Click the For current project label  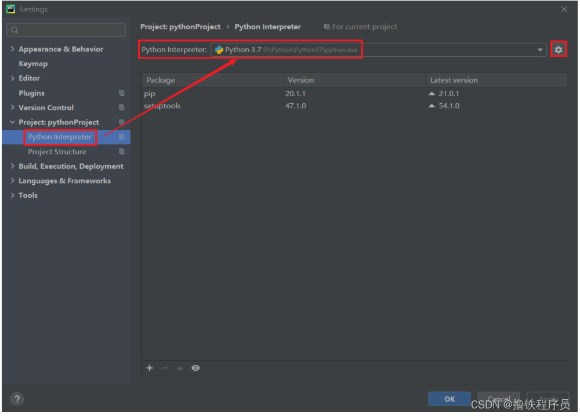pos(364,27)
